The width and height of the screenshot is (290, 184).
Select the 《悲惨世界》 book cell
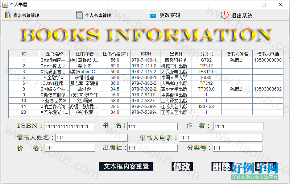[54, 100]
